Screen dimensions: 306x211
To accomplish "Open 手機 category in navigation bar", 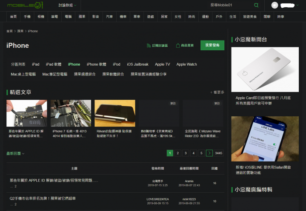I will point(27,17).
